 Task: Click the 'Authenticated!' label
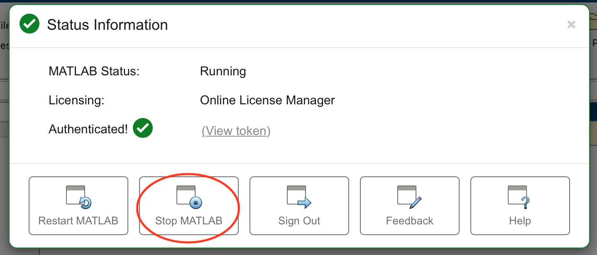point(88,129)
